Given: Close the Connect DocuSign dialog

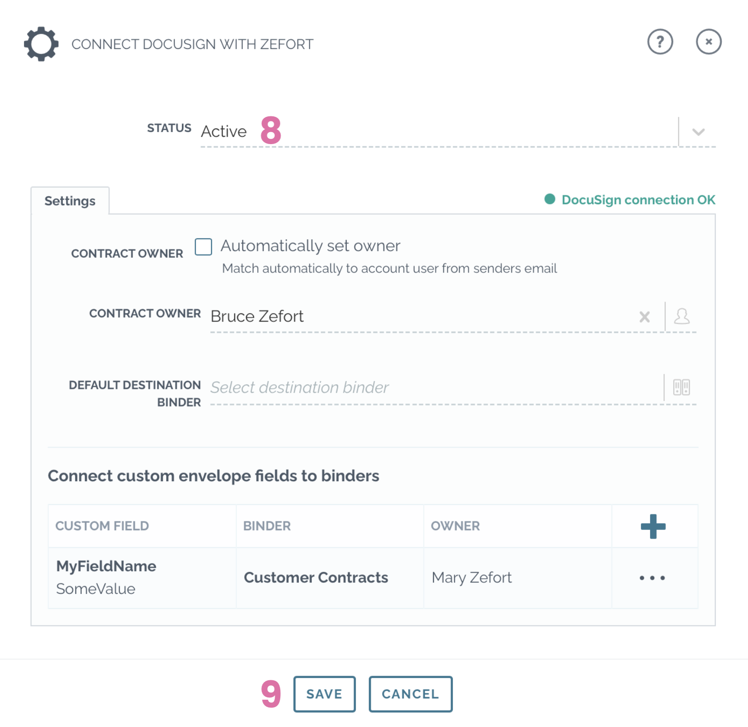Looking at the screenshot, I should pos(708,42).
